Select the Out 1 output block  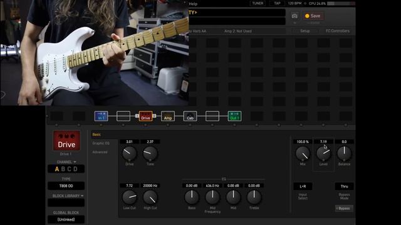pyautogui.click(x=234, y=116)
